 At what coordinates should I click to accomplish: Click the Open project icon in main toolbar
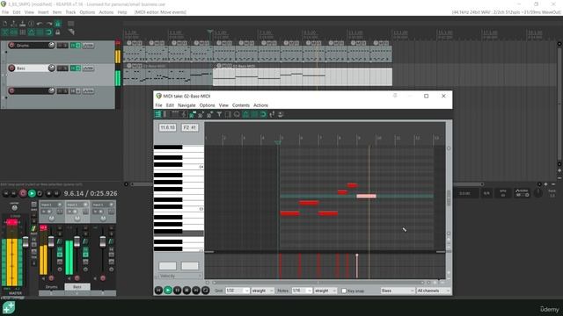[x=14, y=24]
